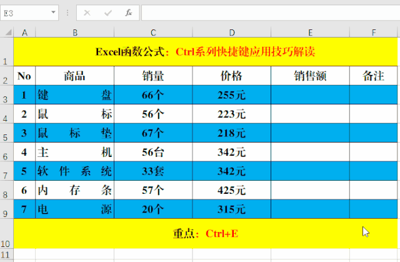Click the 备注 header cell

click(373, 76)
